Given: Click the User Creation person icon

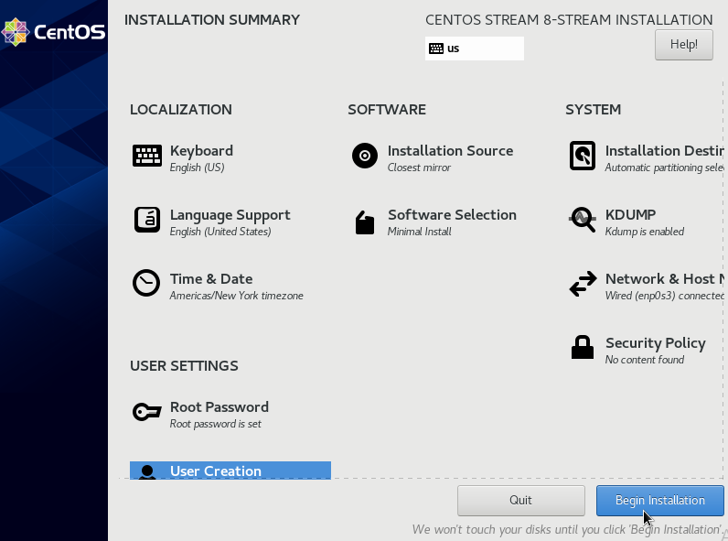Looking at the screenshot, I should point(147,471).
